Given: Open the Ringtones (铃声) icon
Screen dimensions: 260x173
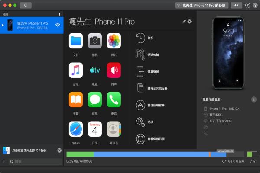Looking at the screenshot, I should click(114, 70).
